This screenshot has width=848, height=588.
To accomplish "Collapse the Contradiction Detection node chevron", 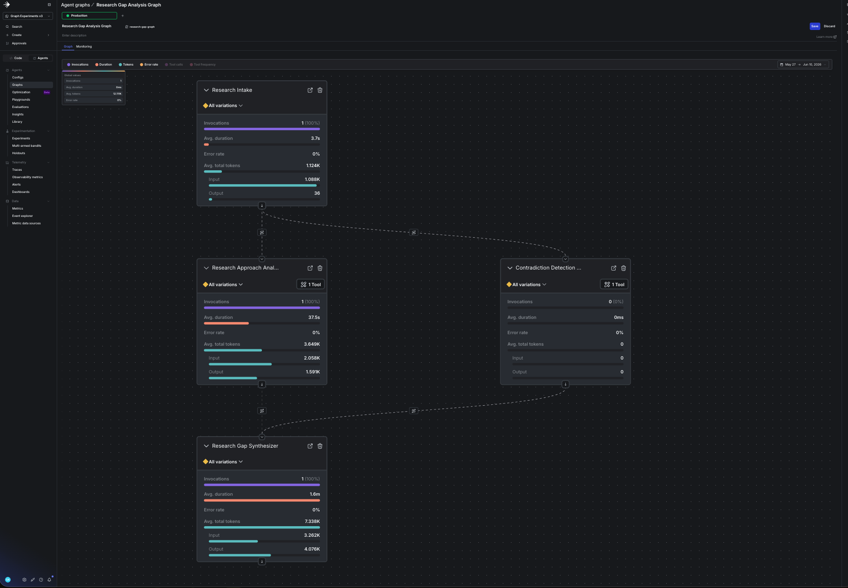I will 510,268.
